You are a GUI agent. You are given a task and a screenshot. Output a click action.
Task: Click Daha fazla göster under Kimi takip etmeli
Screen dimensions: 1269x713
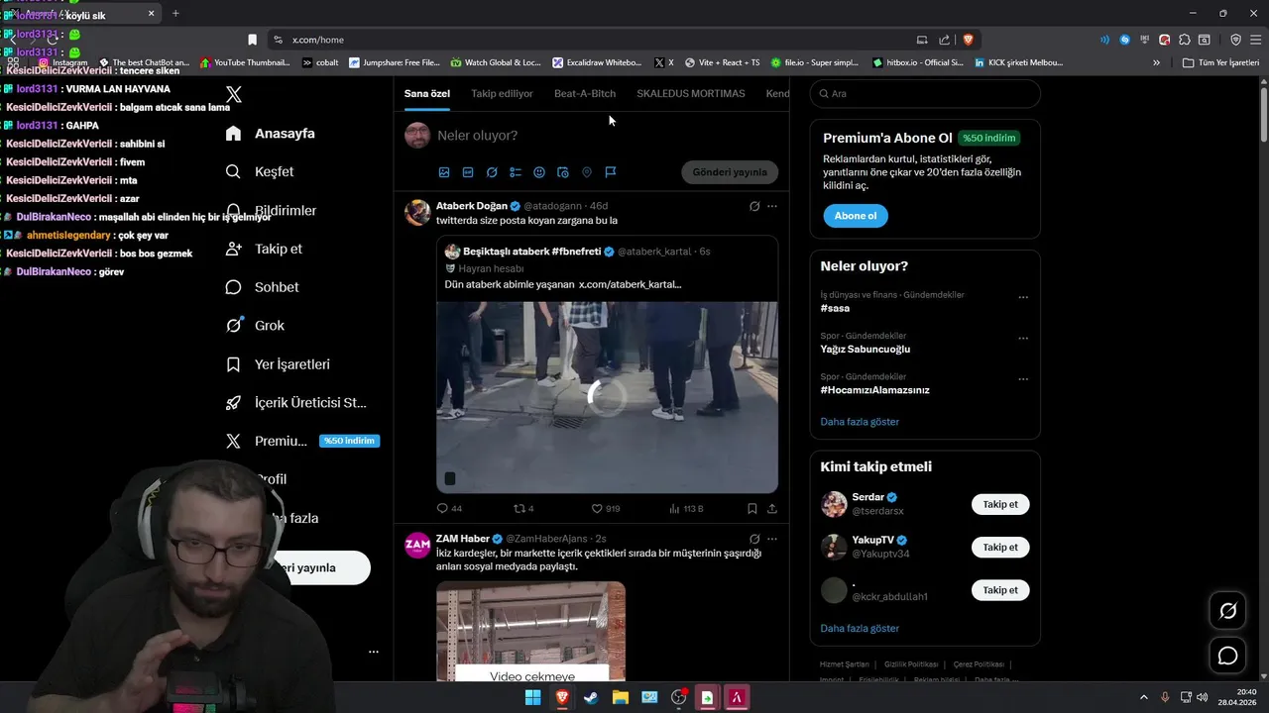(860, 629)
